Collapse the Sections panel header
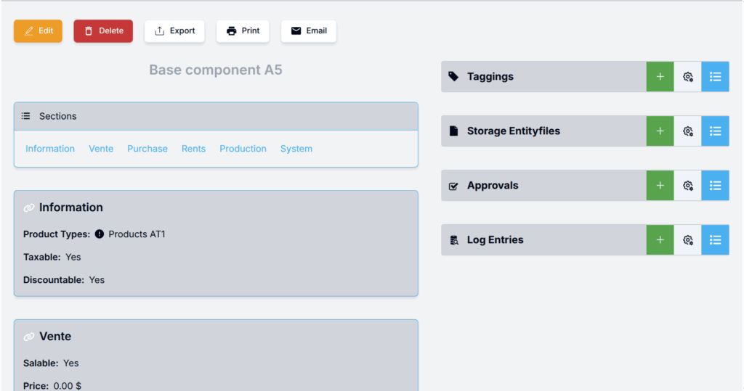Screen dimensions: 744x391 (x=216, y=116)
